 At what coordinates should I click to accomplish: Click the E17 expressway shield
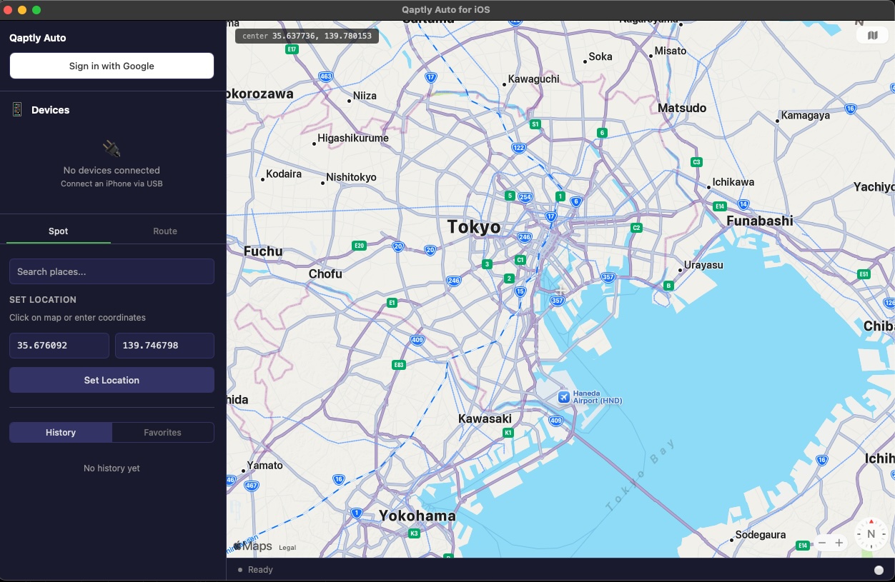[291, 49]
